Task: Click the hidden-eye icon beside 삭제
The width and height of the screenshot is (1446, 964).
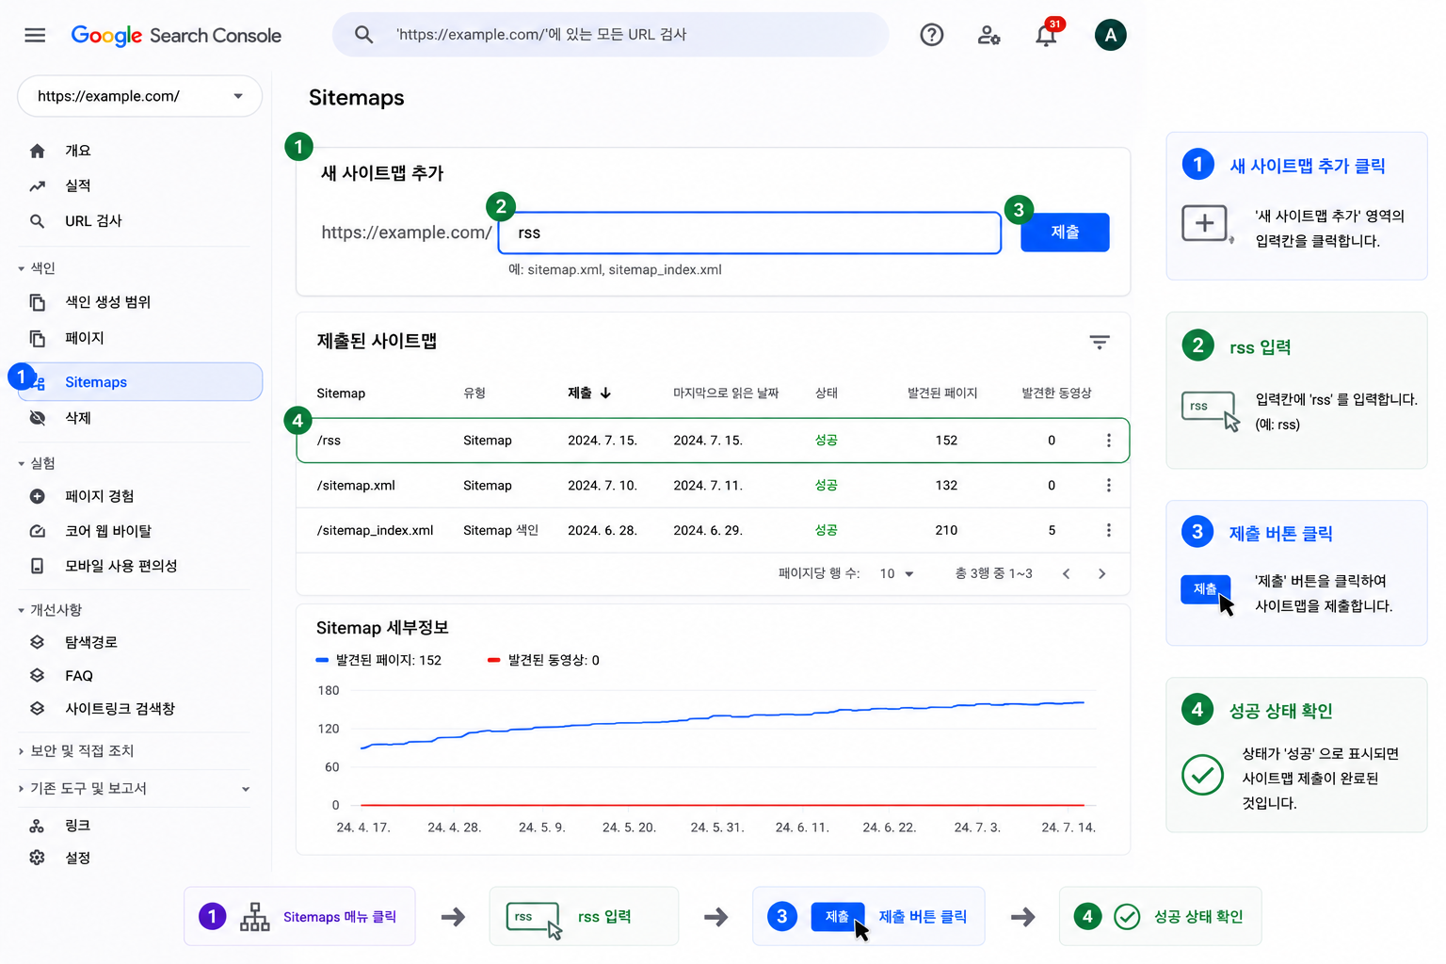Action: click(x=37, y=418)
